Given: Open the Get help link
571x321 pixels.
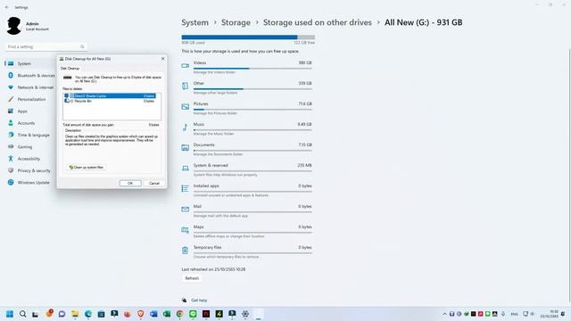Looking at the screenshot, I should [199, 300].
